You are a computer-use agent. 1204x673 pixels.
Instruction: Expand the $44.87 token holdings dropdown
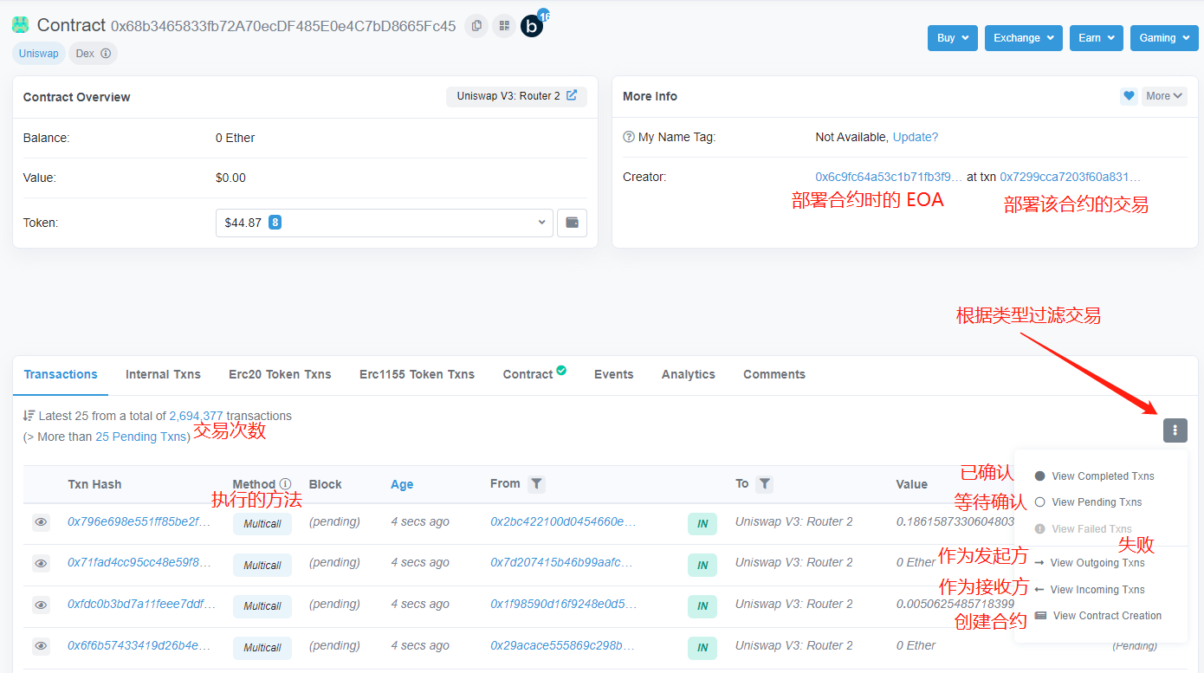385,223
